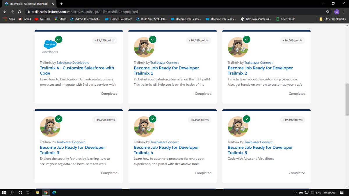349x196 pixels.
Task: Click the browser forward arrow
Action: tap(12, 12)
